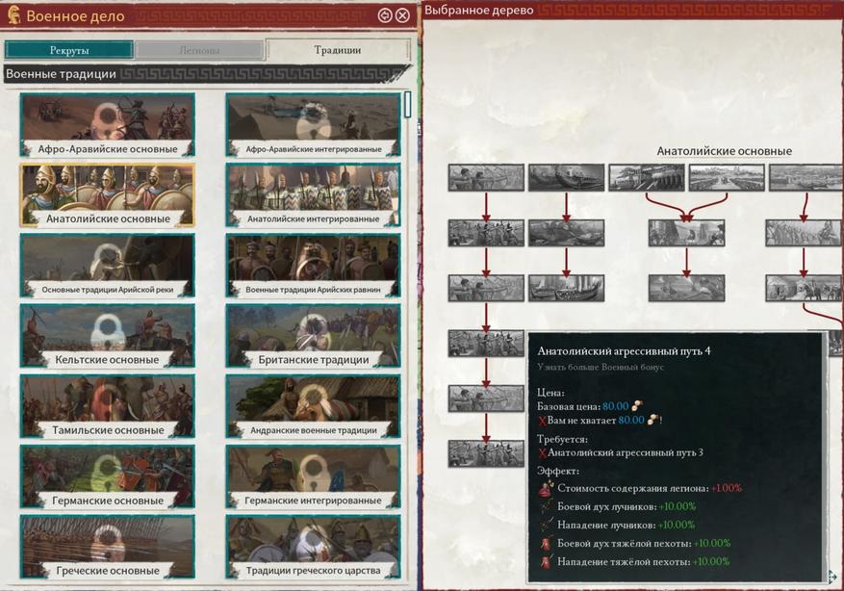Select the marching soldiers node in the rightmost column
This screenshot has width=844, height=591.
pos(805,233)
